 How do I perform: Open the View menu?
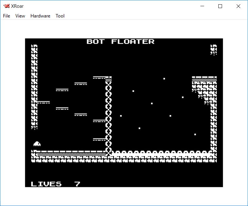point(20,16)
